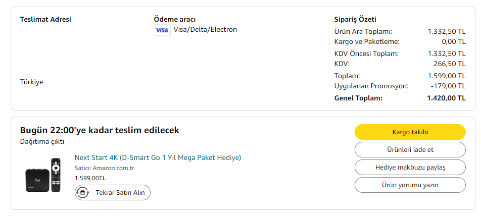Viewport: 481px width, 219px height.
Task: Click the Genel Toplam 1.420,00 TL amount
Action: coord(446,98)
